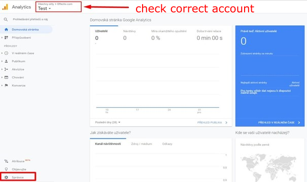
Task: Click the Atribuce path icon
Action: coord(6,161)
